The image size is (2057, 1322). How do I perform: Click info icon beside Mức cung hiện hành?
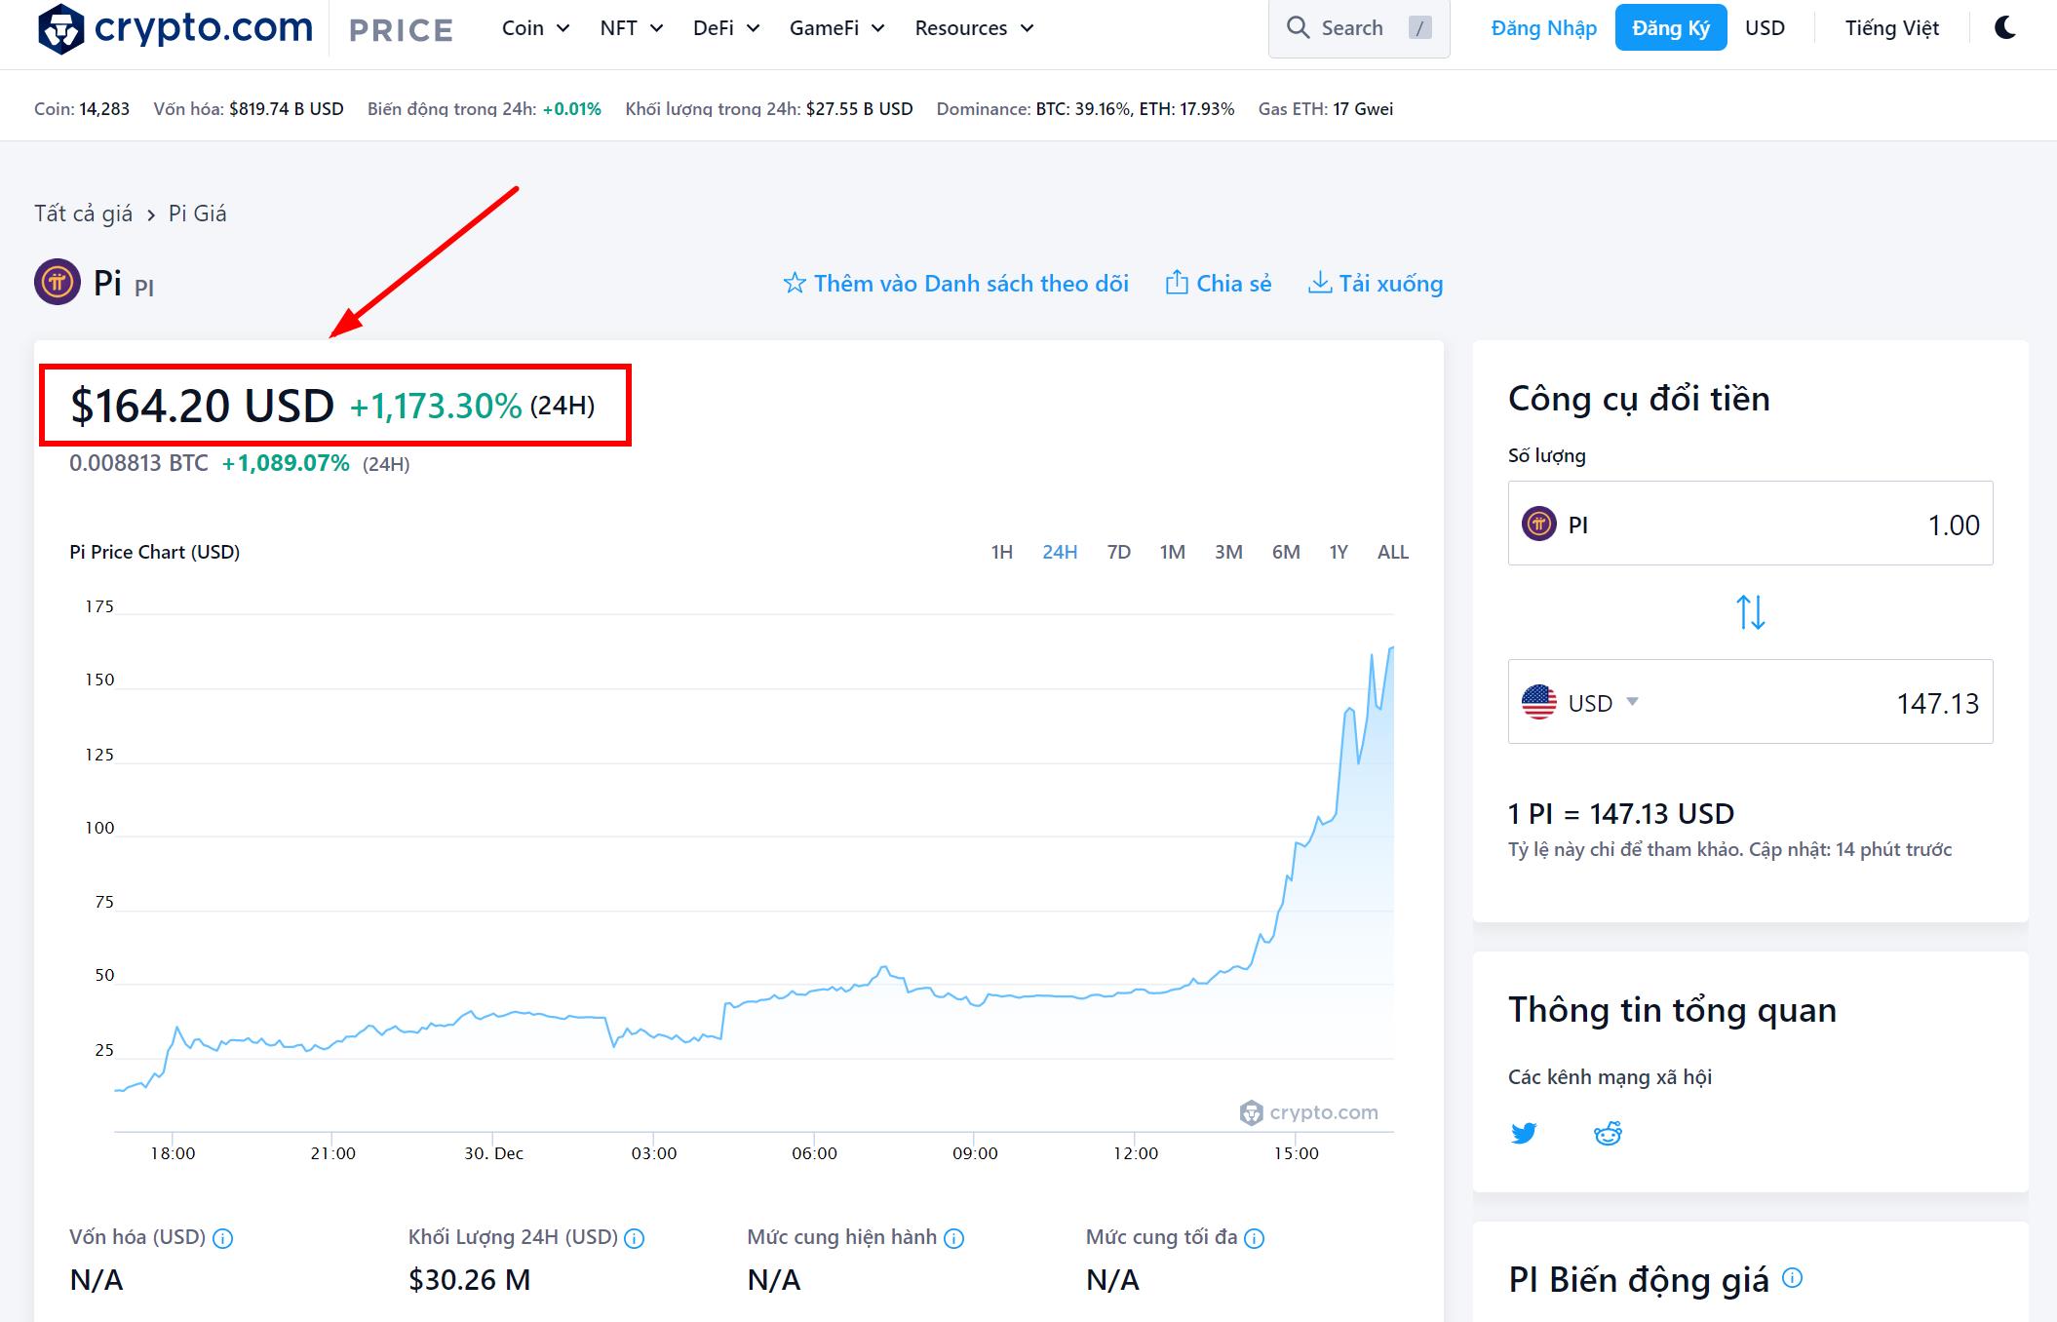click(954, 1239)
